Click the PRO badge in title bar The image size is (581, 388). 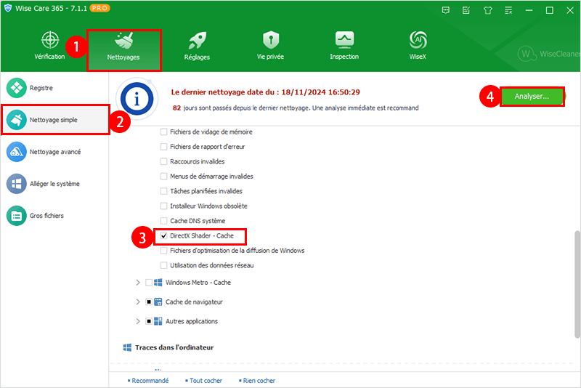click(99, 8)
